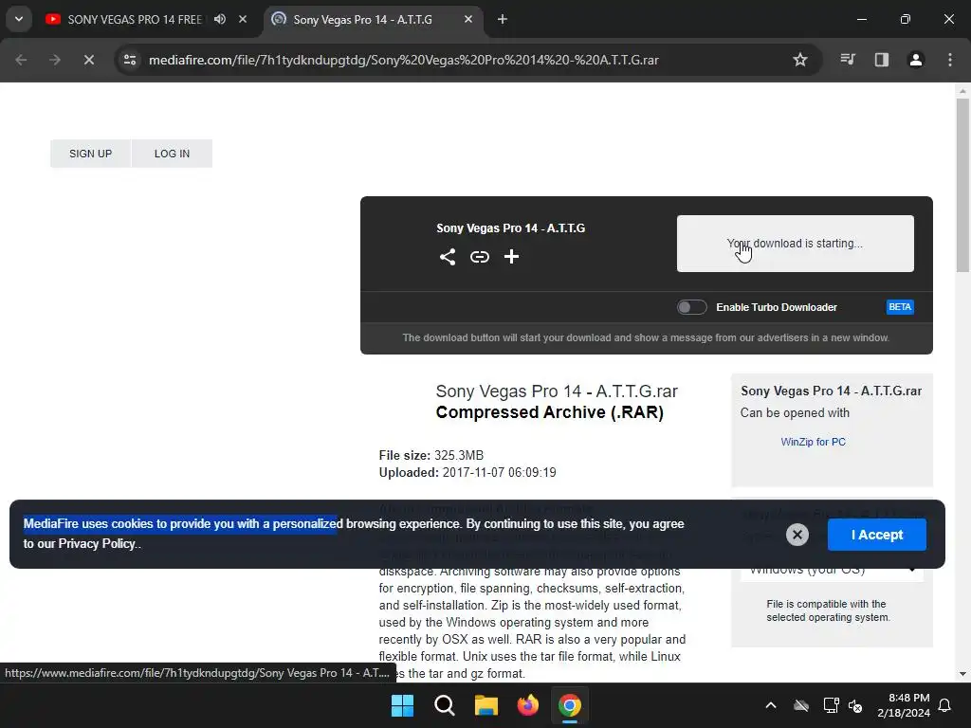Image resolution: width=971 pixels, height=728 pixels.
Task: Open File Explorer from the taskbar
Action: coord(486,705)
